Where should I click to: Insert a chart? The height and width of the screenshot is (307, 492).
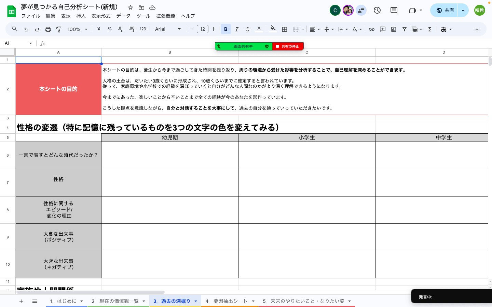point(394,29)
